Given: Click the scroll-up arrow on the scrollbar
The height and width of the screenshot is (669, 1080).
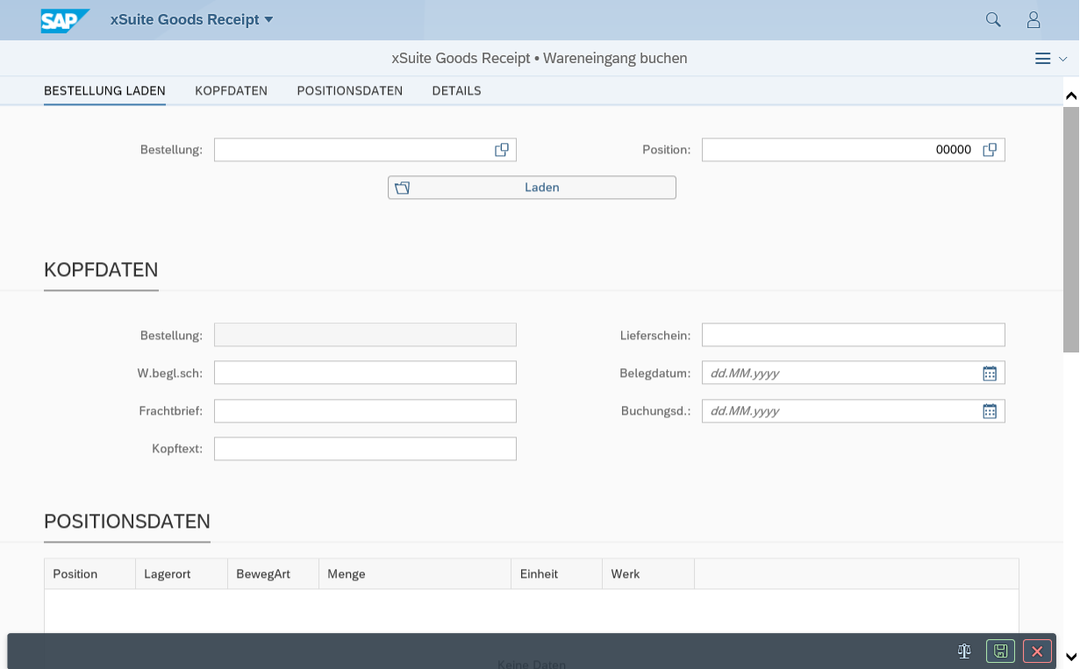Looking at the screenshot, I should click(x=1070, y=94).
